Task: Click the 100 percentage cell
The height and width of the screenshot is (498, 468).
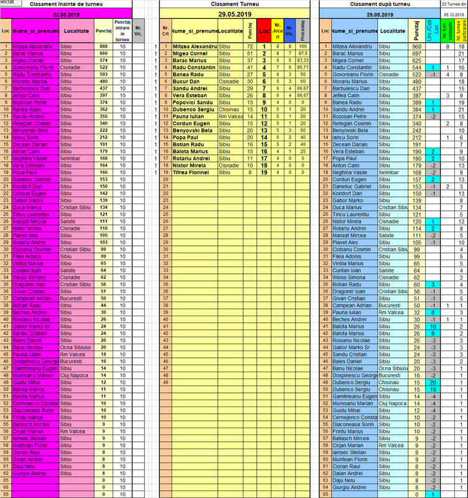Action: pos(302,46)
